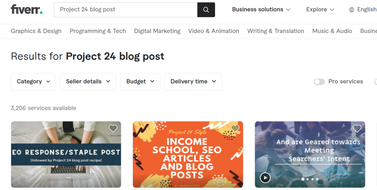
Task: Open the Programming & Tech category
Action: tap(98, 31)
